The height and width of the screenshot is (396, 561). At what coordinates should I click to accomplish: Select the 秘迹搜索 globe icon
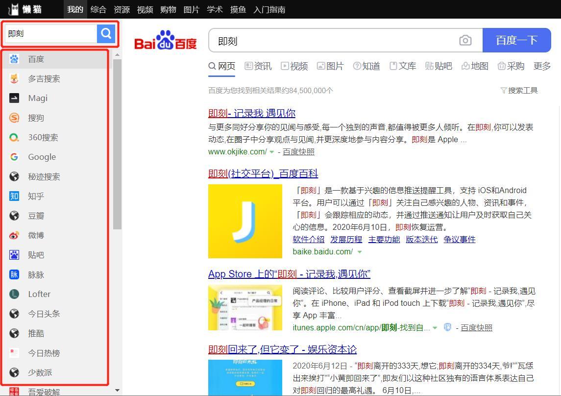coord(14,176)
